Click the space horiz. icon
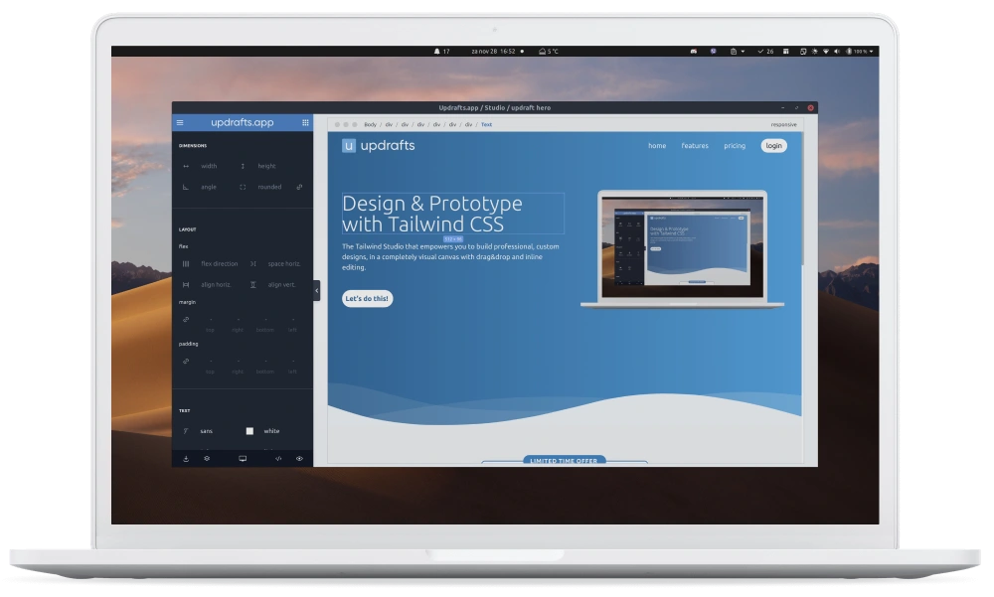This screenshot has width=994, height=597. click(252, 263)
